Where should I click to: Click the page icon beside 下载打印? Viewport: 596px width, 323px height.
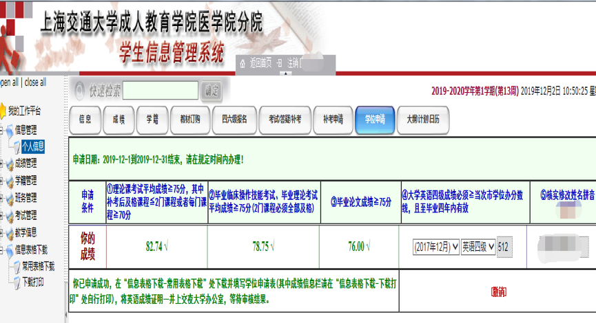(17, 283)
